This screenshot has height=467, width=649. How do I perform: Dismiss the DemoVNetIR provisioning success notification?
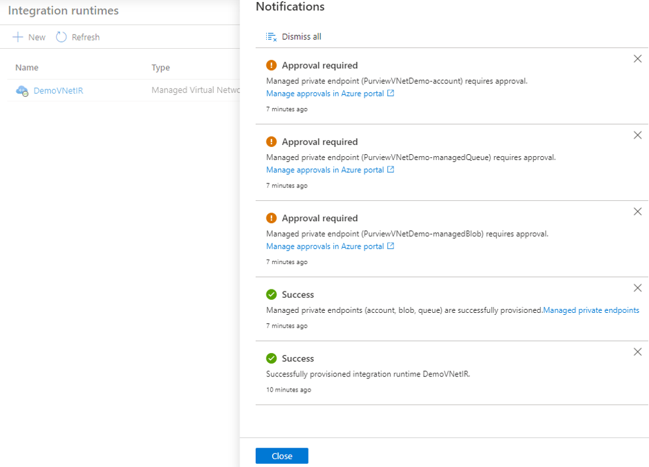pyautogui.click(x=637, y=352)
